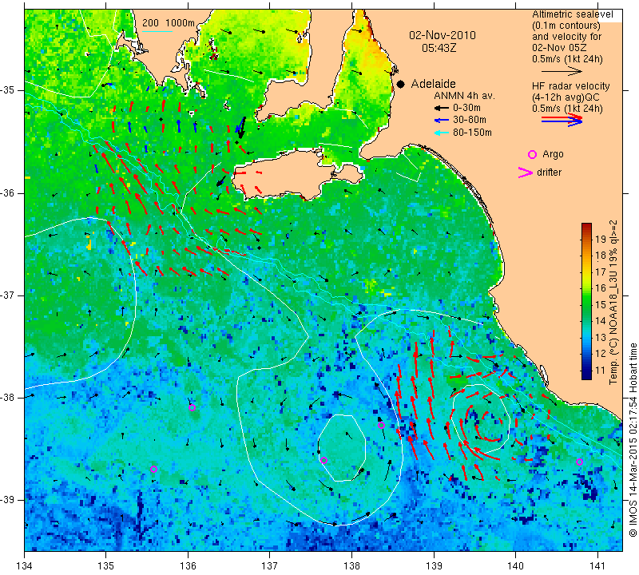
Task: Click the magenta Argo circle in legend
Action: pos(532,154)
